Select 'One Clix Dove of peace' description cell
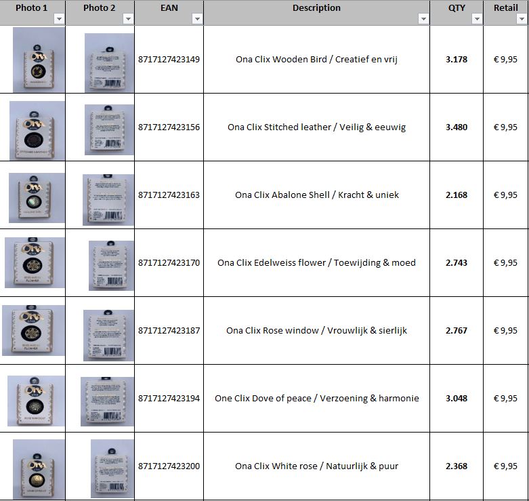 (x=316, y=399)
